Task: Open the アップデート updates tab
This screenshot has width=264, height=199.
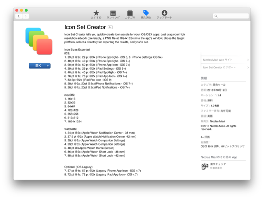Action: [164, 14]
